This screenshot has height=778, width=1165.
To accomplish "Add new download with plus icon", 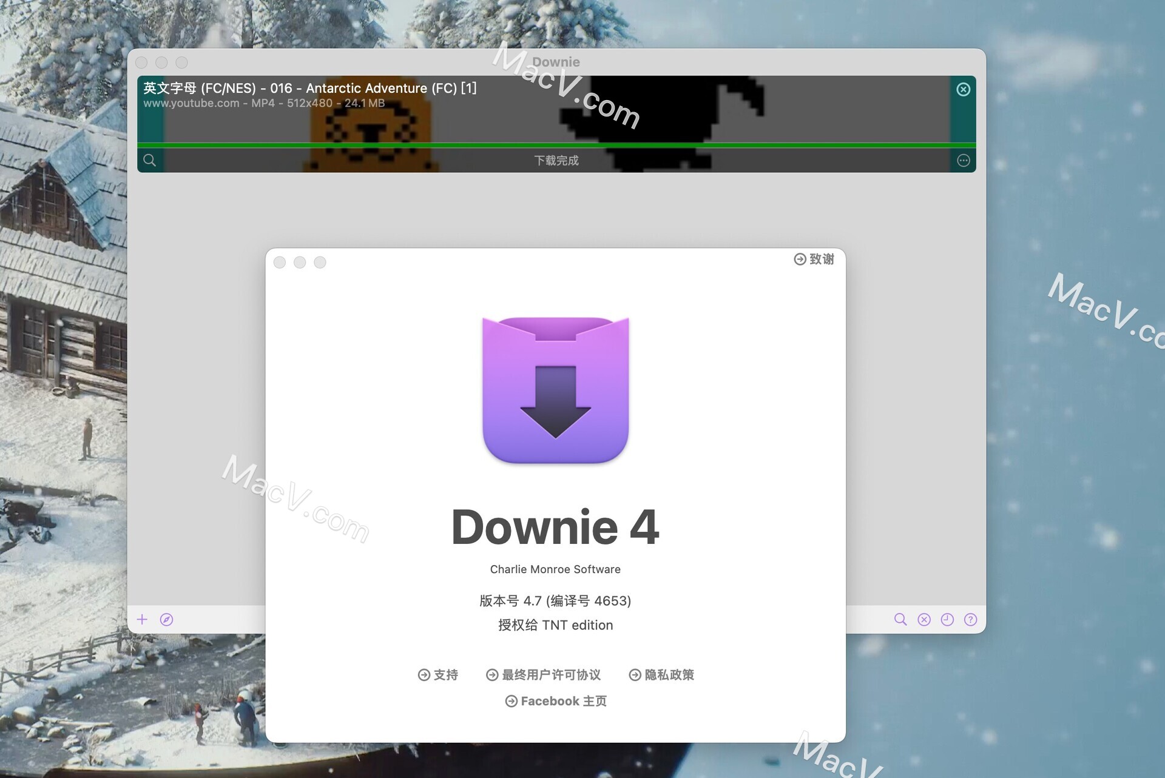I will (x=142, y=619).
